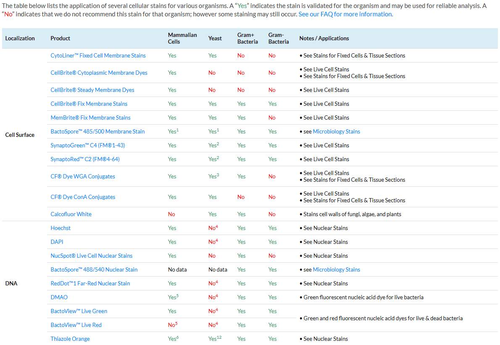
Task: Open Calcofluor White product link
Action: click(71, 214)
